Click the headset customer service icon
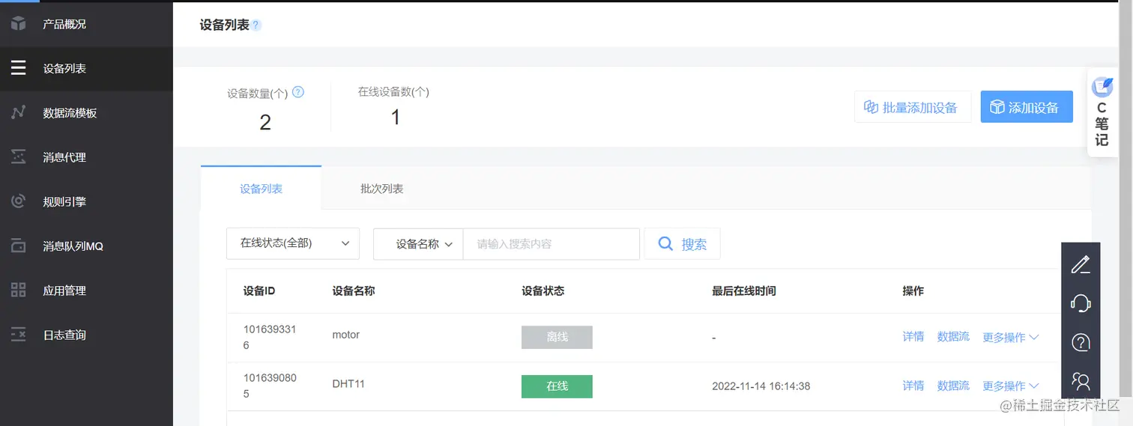This screenshot has width=1133, height=426. click(x=1081, y=303)
